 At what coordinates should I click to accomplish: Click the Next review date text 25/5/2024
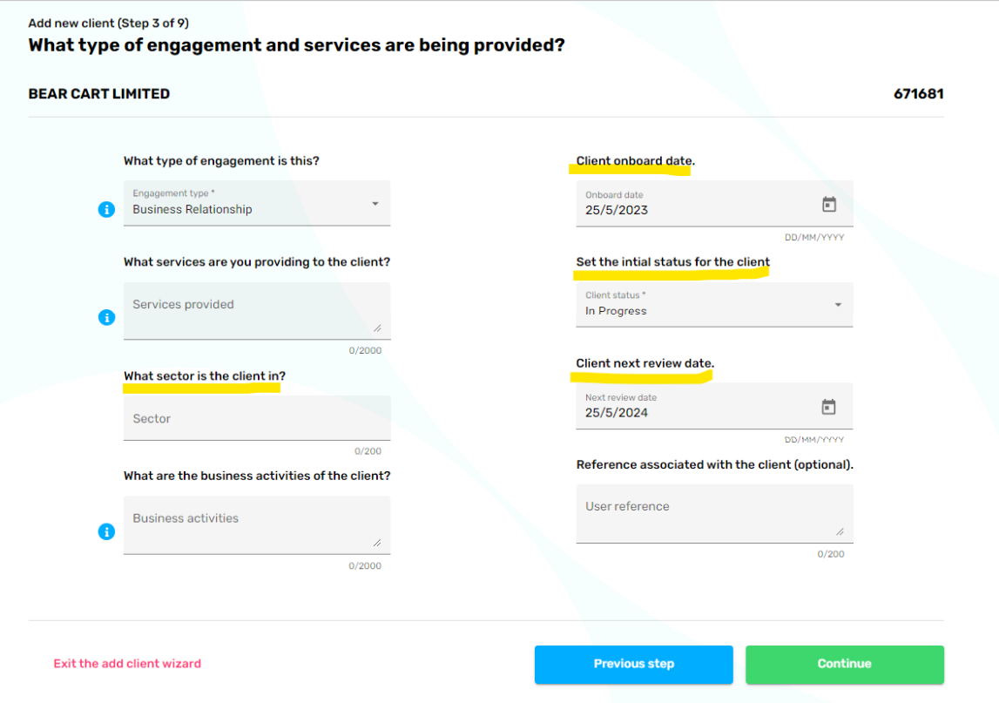pos(617,413)
